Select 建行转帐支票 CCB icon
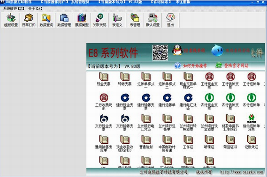The width and height of the screenshot is (267, 177). 146,102
